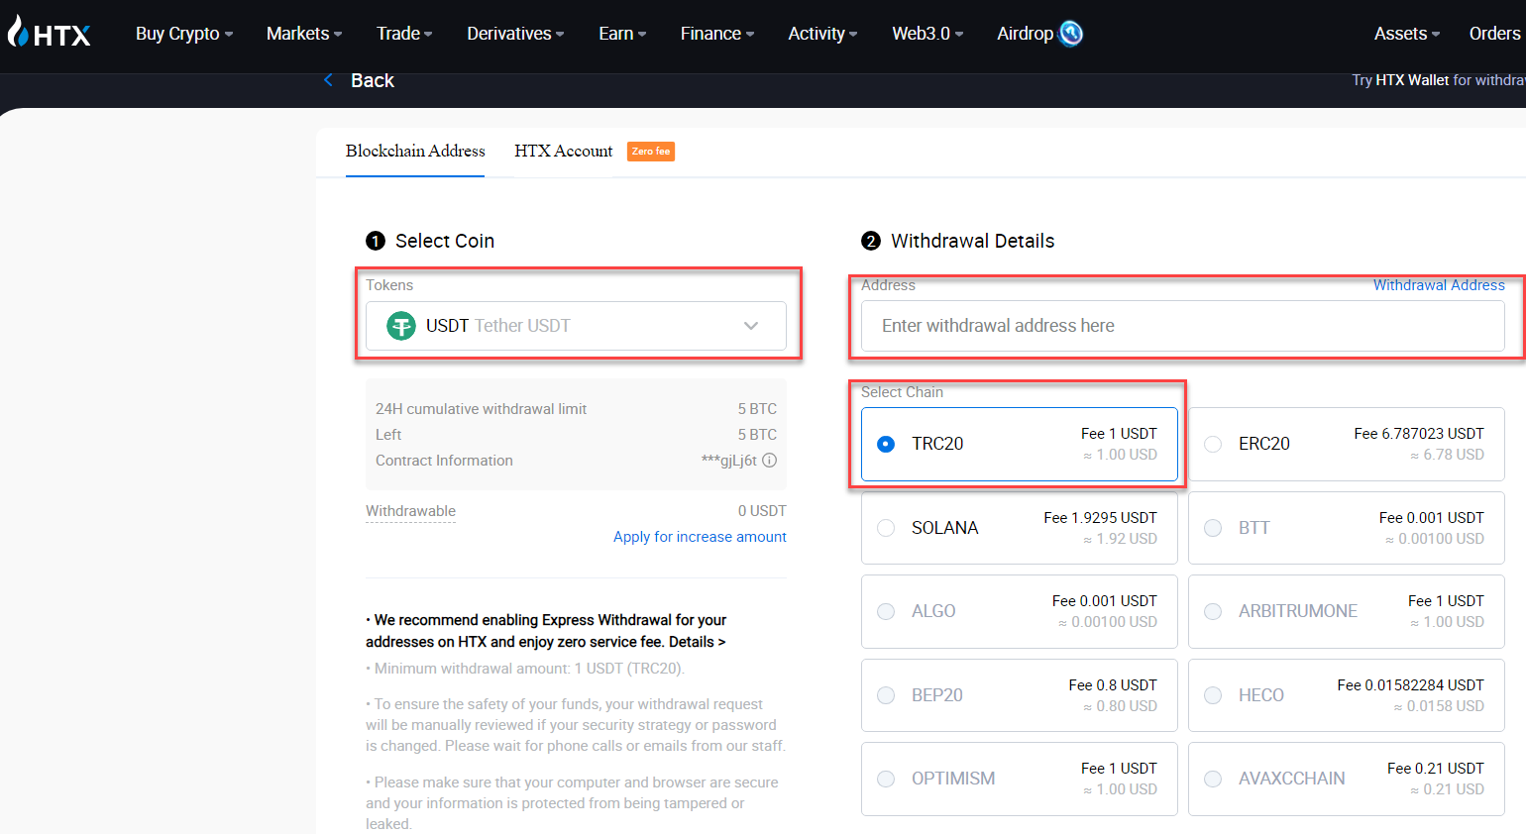Click the Fee 0.01582284 USDT text
This screenshot has height=834, width=1526.
[1410, 685]
